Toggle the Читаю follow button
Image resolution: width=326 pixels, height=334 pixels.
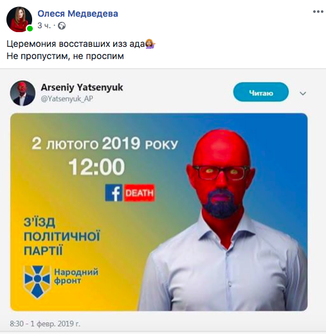[x=261, y=92]
